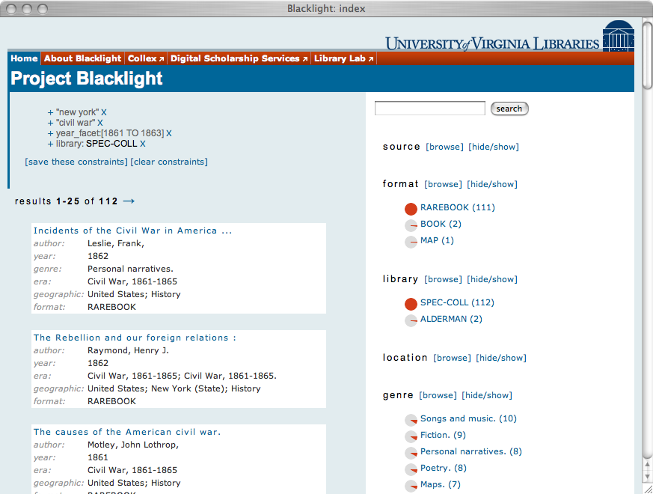The image size is (653, 494).
Task: Click inside the search text field
Action: tap(430, 109)
